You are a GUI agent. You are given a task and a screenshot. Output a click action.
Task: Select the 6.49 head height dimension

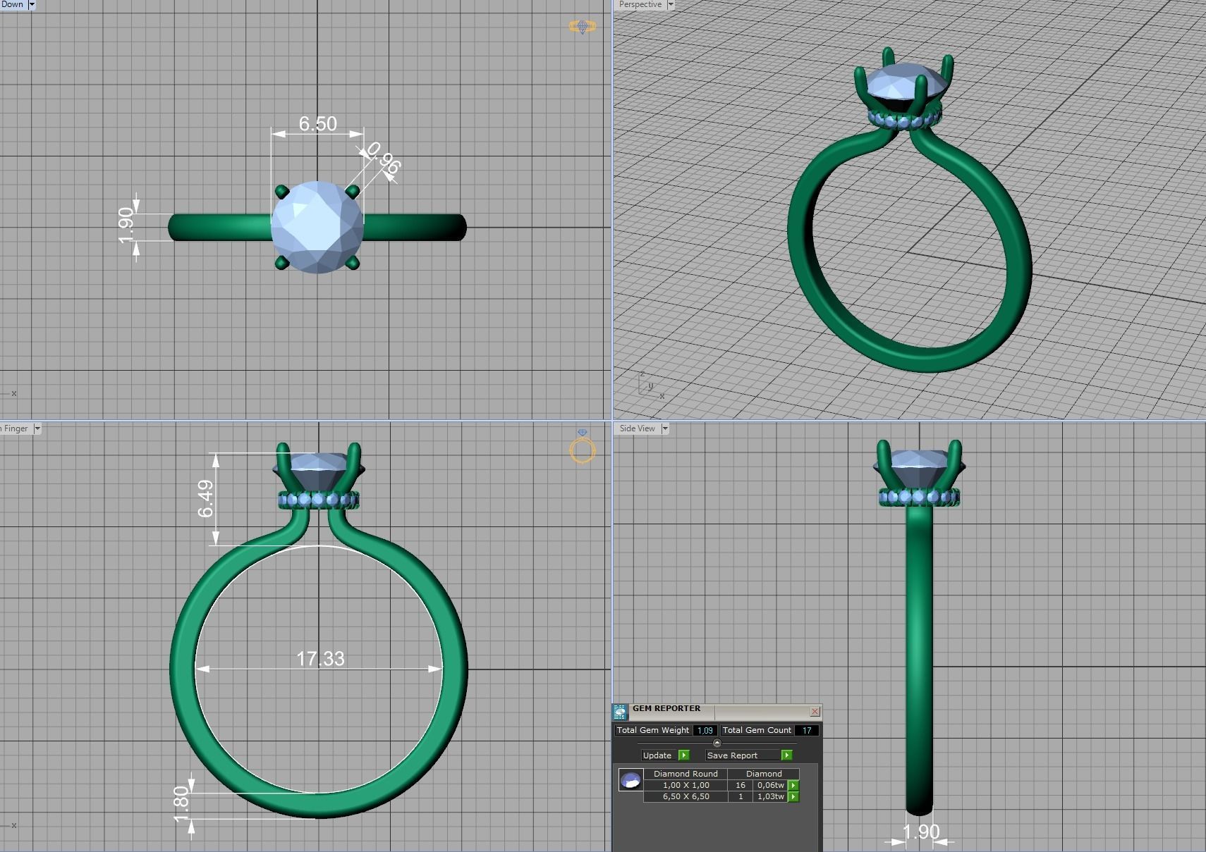coord(205,498)
